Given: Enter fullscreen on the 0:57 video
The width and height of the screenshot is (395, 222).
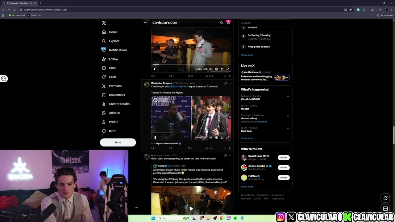Looking at the screenshot, I should [x=228, y=138].
